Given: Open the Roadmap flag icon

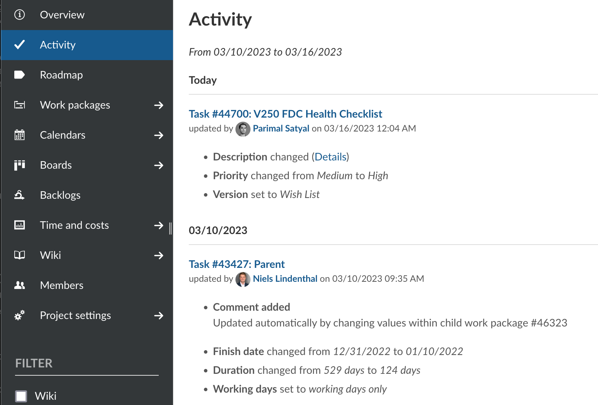Looking at the screenshot, I should pos(19,75).
